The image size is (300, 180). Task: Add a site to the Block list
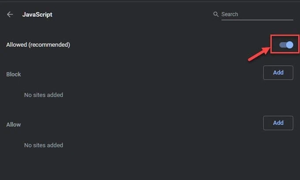pos(278,73)
